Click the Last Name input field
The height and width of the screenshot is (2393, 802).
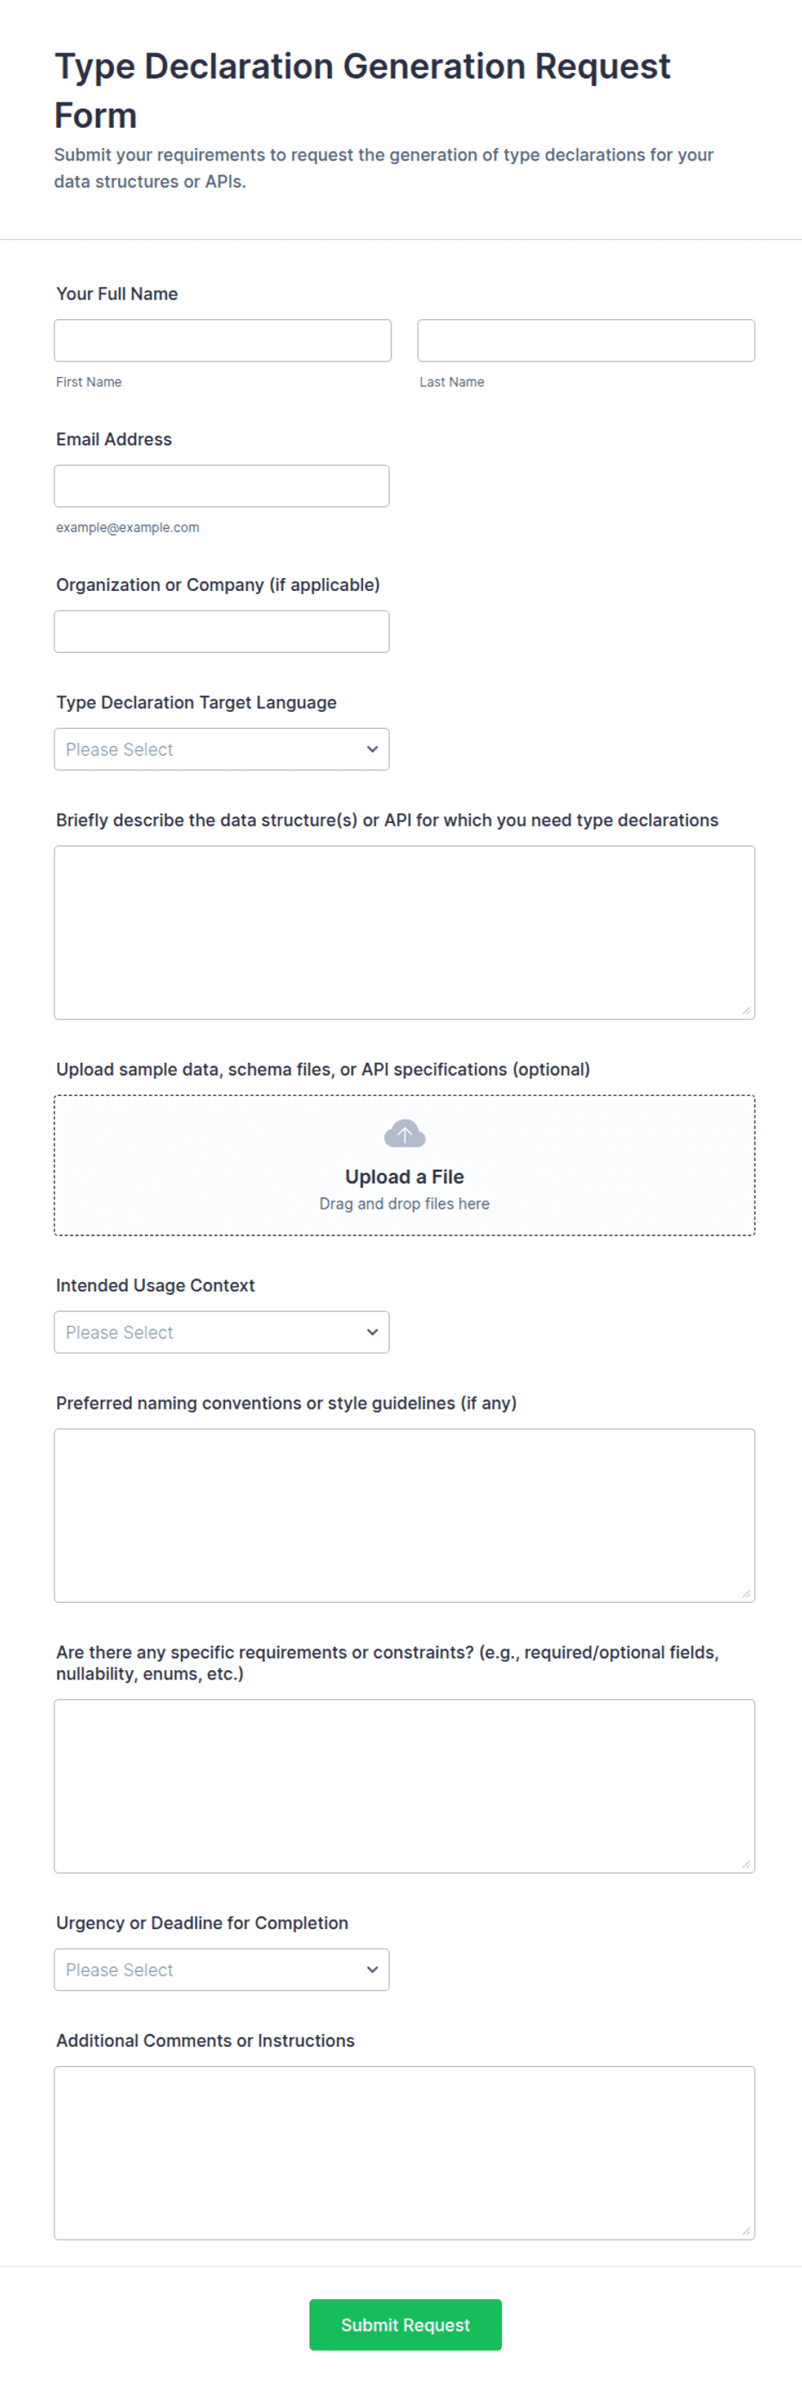tap(586, 340)
